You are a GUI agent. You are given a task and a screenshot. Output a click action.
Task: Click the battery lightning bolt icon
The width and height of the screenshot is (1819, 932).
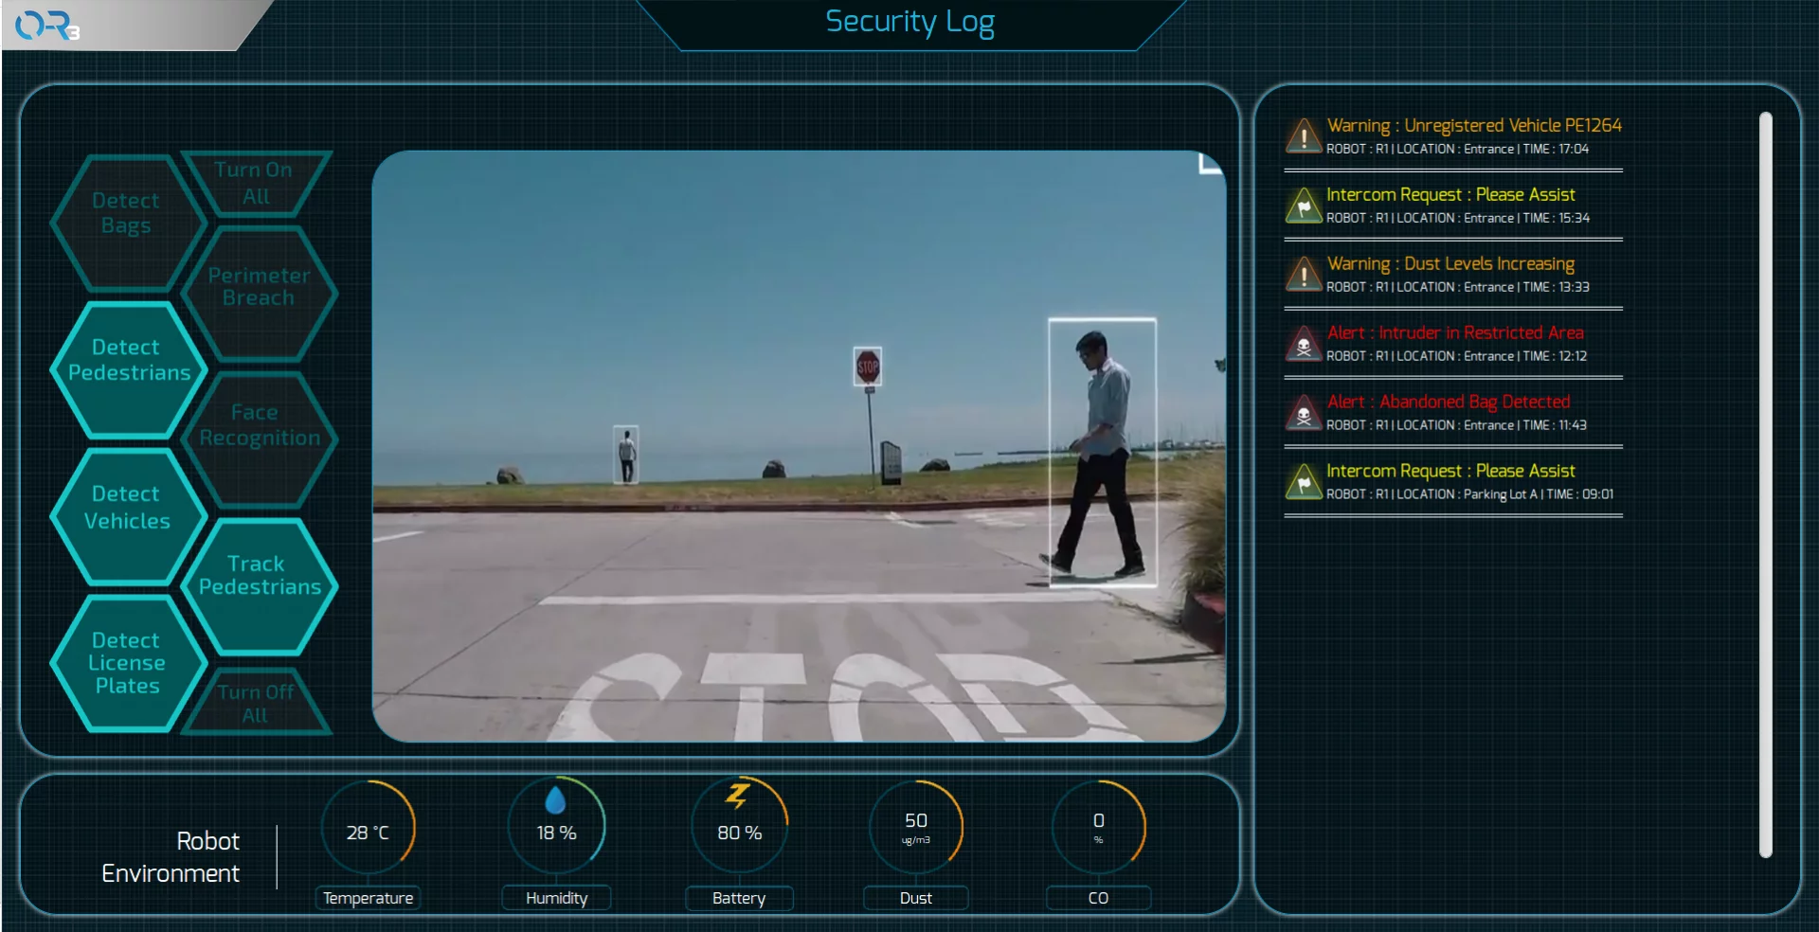[739, 797]
